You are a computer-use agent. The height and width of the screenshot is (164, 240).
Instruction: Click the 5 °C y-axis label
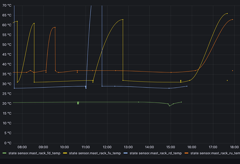[8, 133]
